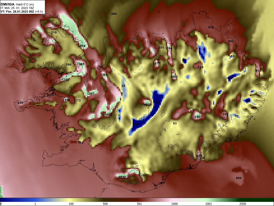Viewport: 274px width, 206px height.
Task: Click the map value 665
Action: point(254,108)
